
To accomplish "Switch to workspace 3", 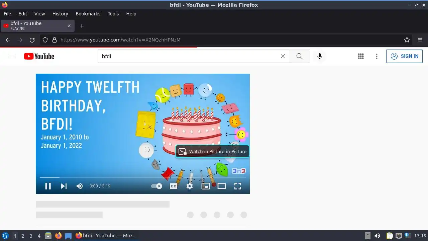I will pyautogui.click(x=31, y=236).
